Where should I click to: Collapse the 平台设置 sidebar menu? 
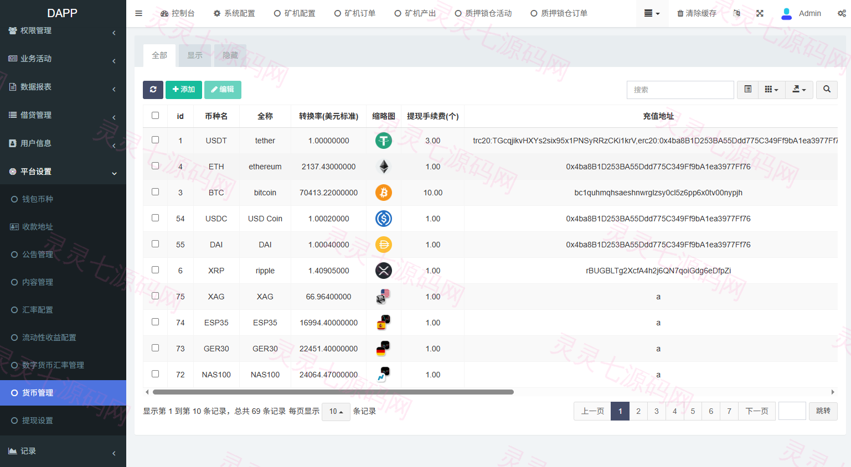point(63,172)
